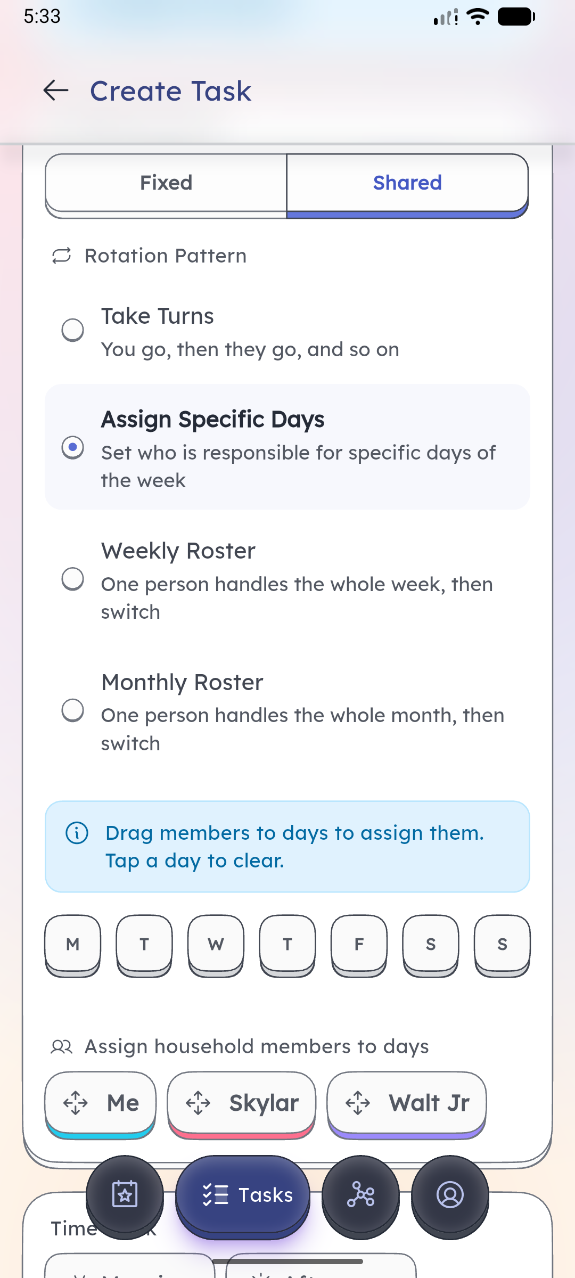This screenshot has height=1278, width=575.
Task: Select the Weekly Roster radio button
Action: pos(73,579)
